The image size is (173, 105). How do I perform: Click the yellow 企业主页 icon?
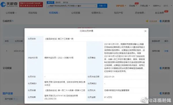click(147, 21)
